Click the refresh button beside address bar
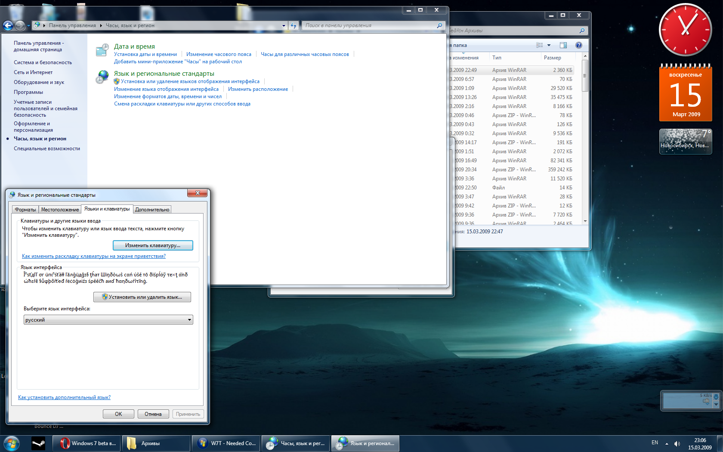The height and width of the screenshot is (452, 723). pos(294,26)
